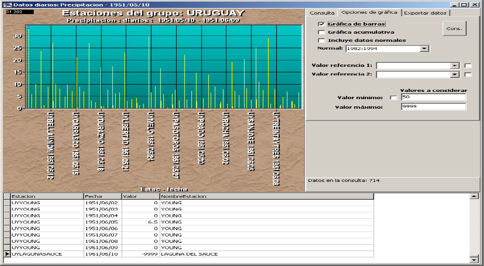484x266 pixels.
Task: Click the table scrollbar up arrow
Action: [x=474, y=196]
